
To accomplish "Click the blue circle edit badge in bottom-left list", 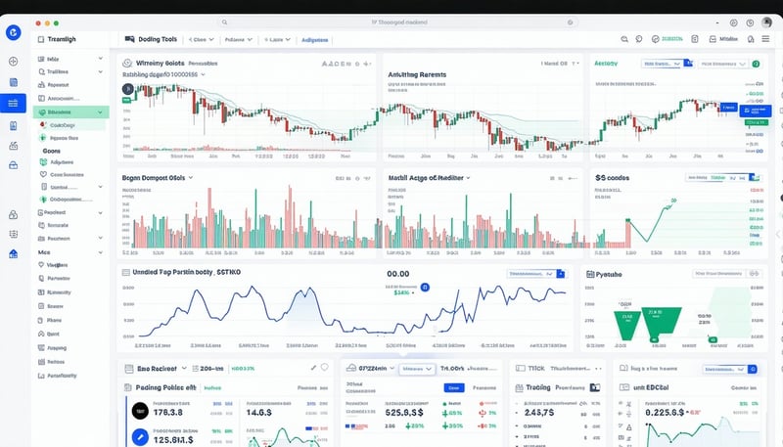I will pos(139,437).
